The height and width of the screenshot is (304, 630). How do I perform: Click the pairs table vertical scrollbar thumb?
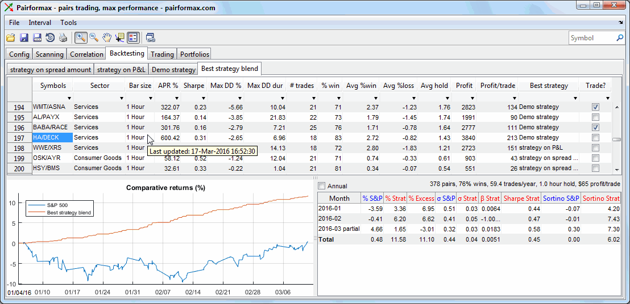(617, 140)
